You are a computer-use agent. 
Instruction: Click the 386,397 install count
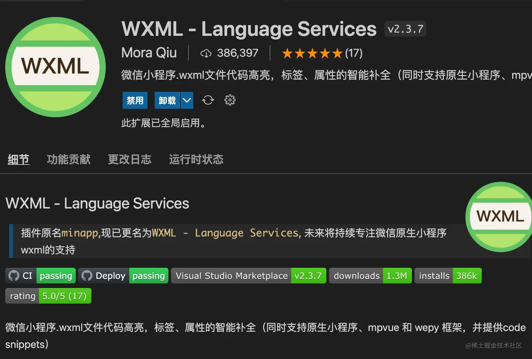pyautogui.click(x=237, y=53)
